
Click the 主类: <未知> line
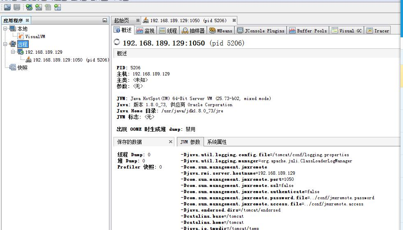(132, 80)
